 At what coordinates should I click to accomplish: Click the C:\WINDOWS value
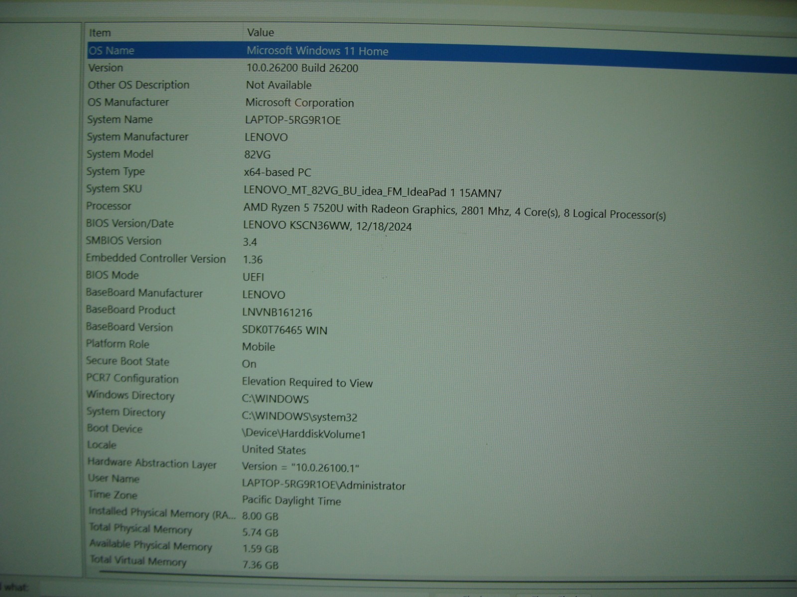275,399
